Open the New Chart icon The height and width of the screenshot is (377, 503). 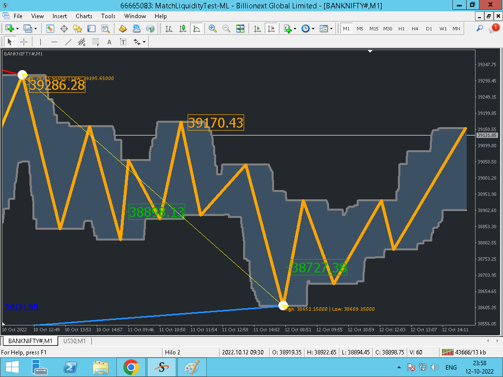tap(9, 28)
